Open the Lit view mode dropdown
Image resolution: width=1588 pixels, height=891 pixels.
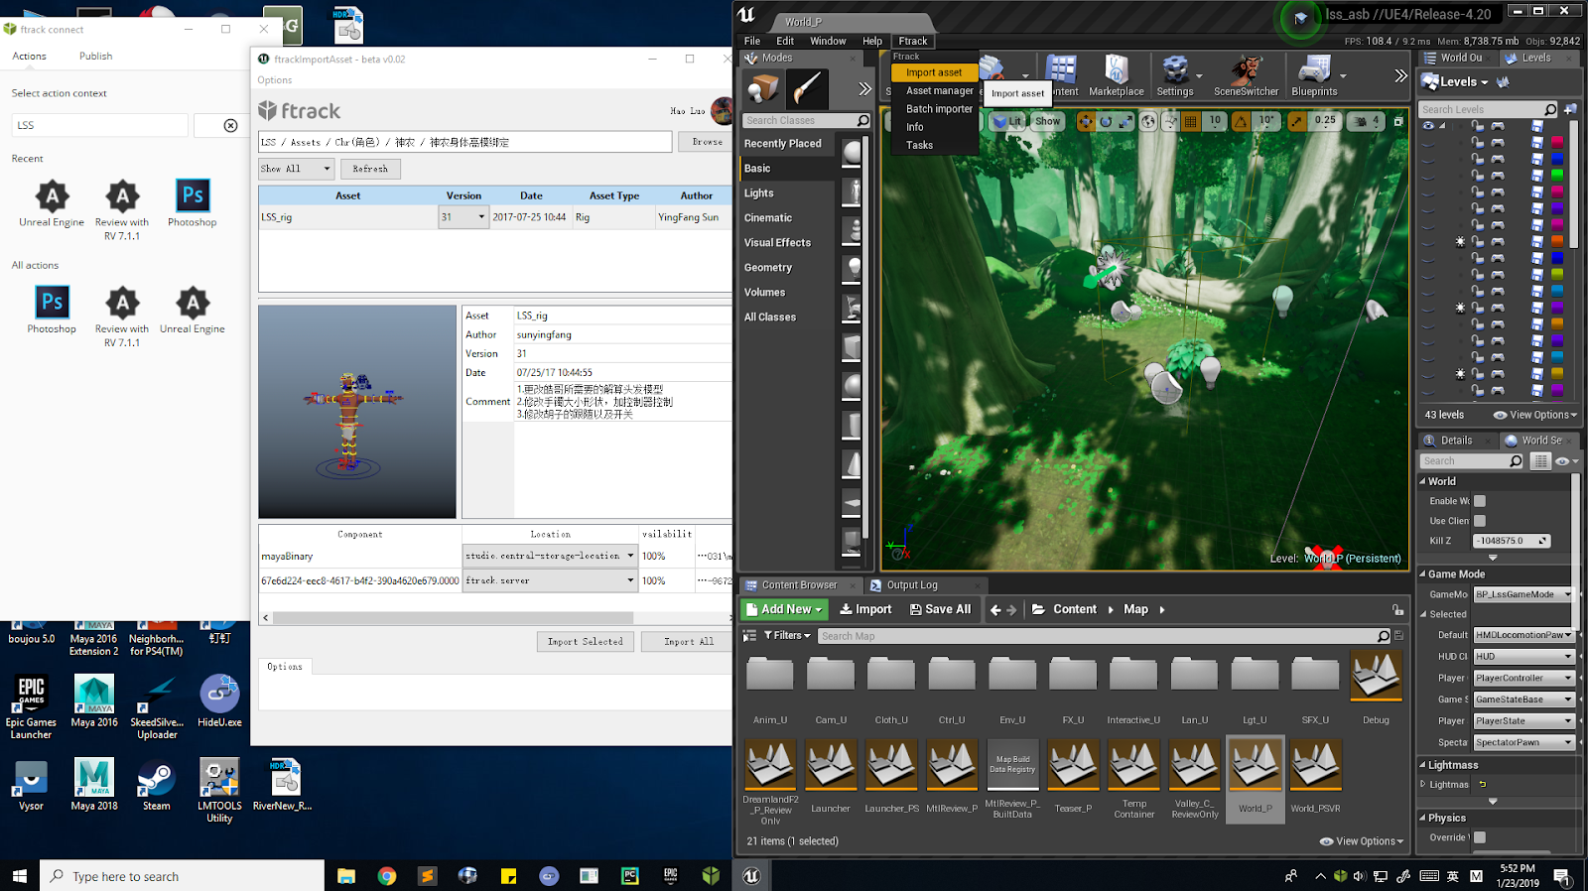(1008, 121)
